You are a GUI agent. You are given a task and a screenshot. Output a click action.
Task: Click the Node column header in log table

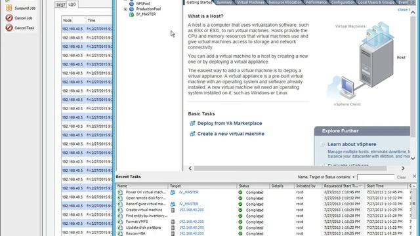coord(73,20)
